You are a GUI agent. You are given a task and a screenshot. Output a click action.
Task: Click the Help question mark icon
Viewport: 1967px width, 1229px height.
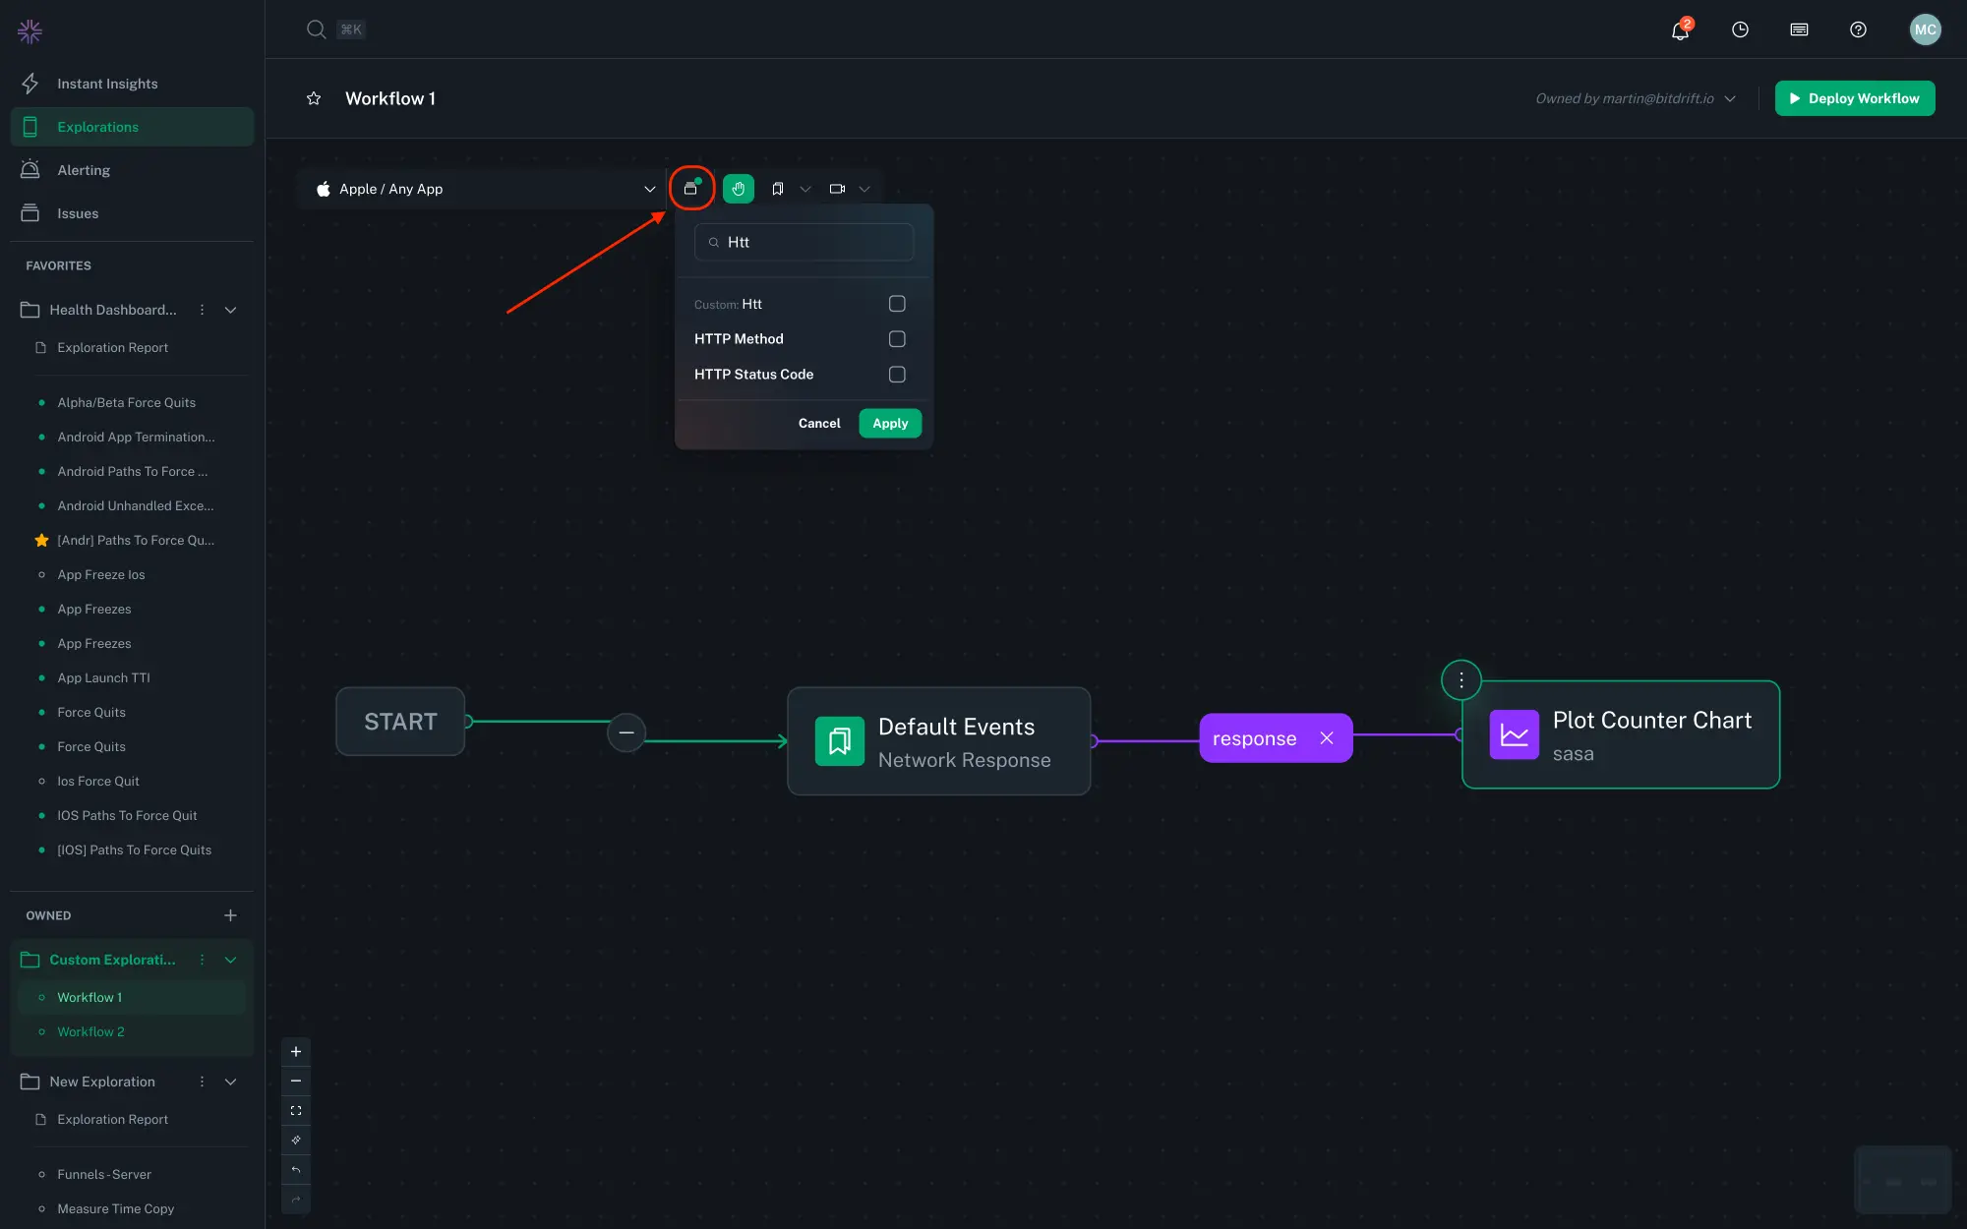[x=1858, y=29]
